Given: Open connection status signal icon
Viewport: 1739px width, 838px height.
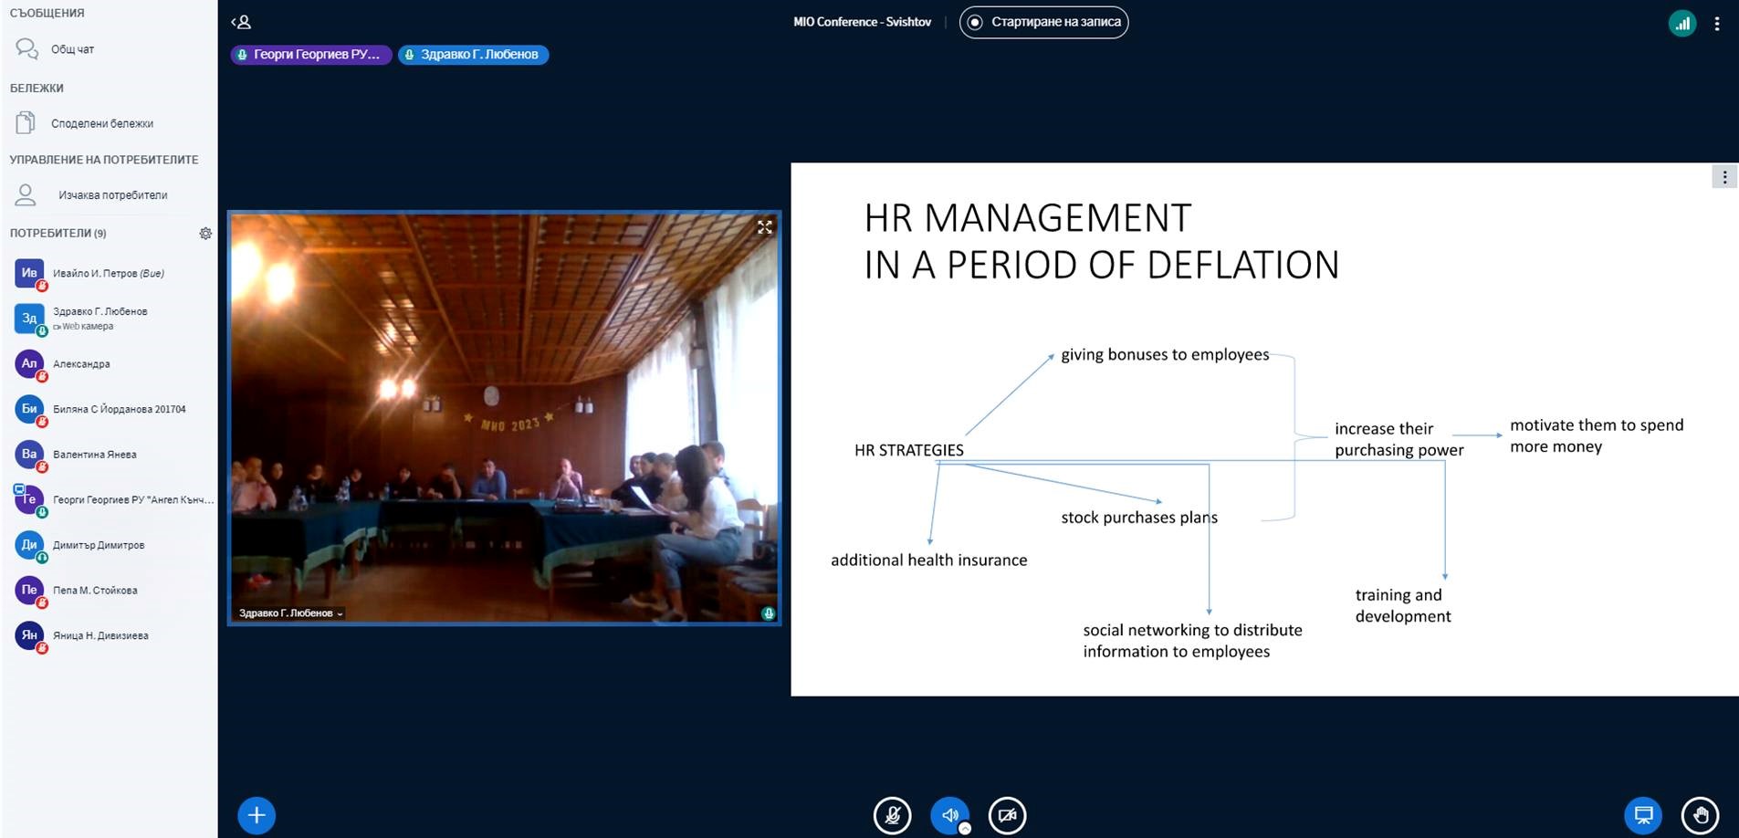Looking at the screenshot, I should tap(1681, 23).
